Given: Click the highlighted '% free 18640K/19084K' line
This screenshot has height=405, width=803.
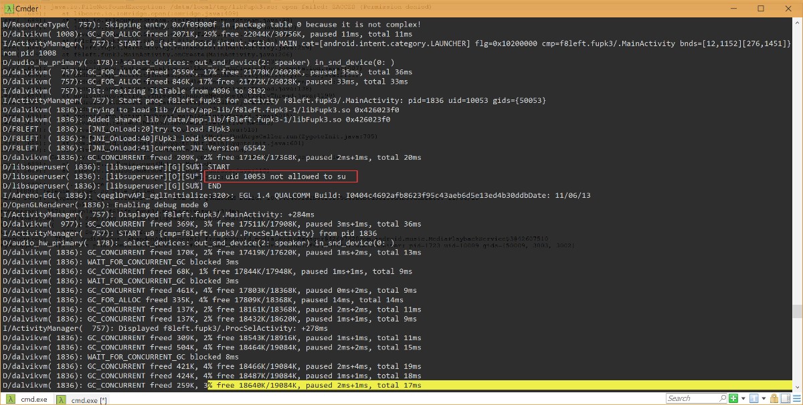Looking at the screenshot, I should pyautogui.click(x=315, y=386).
